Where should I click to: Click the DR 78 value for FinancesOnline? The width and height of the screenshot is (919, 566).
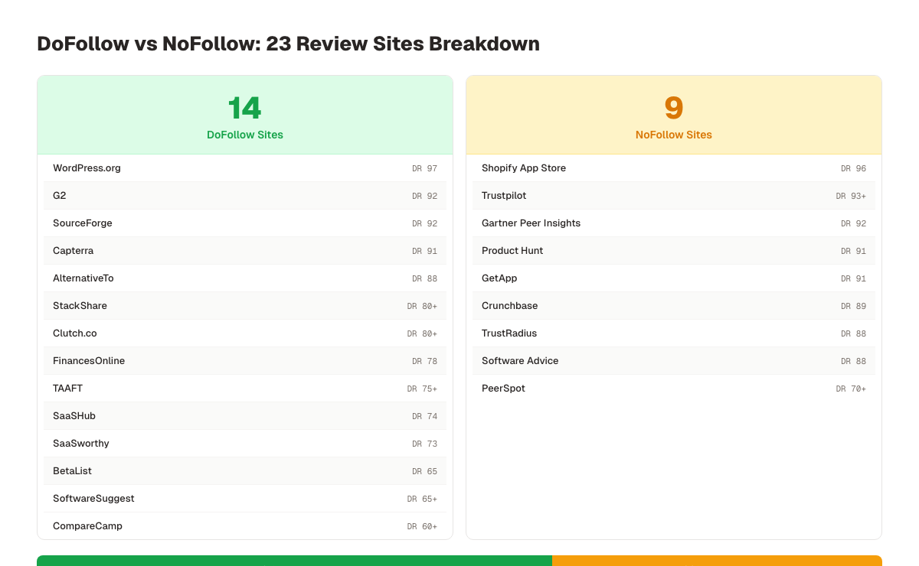pyautogui.click(x=424, y=361)
